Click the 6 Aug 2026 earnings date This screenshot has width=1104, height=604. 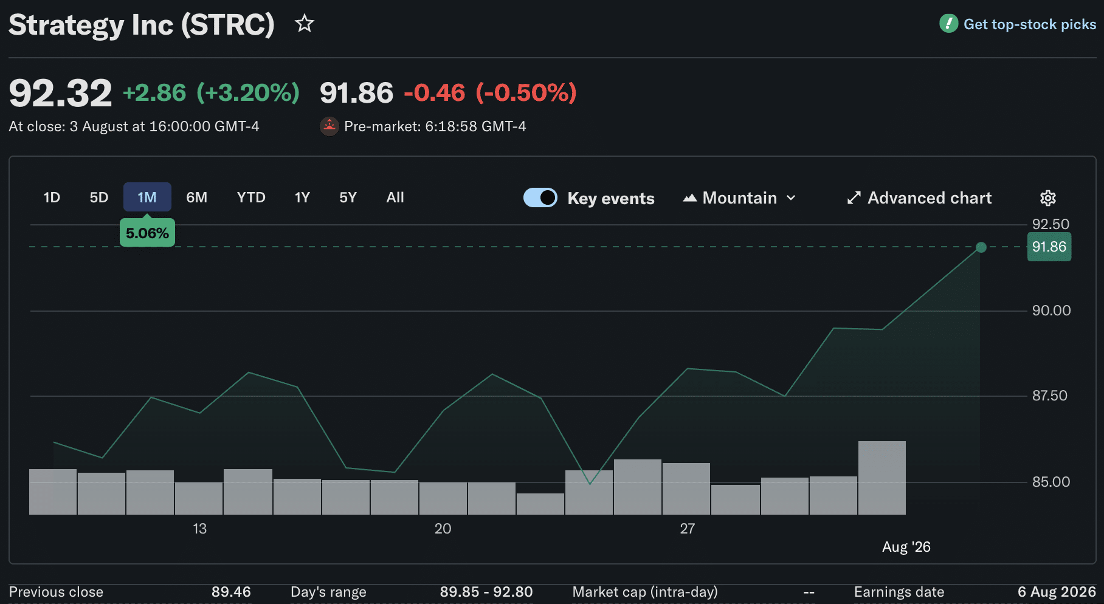click(x=1057, y=592)
